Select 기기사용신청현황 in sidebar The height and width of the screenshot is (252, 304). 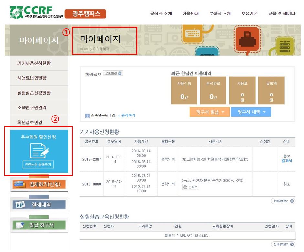click(x=34, y=63)
